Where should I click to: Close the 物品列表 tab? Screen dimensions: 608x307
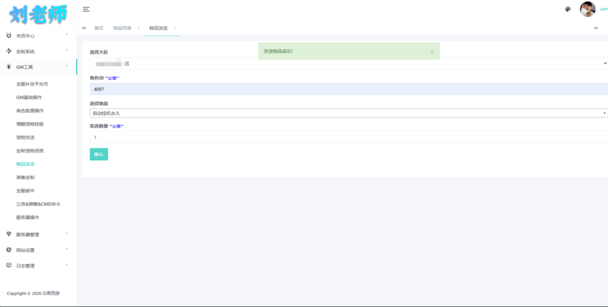coord(138,29)
